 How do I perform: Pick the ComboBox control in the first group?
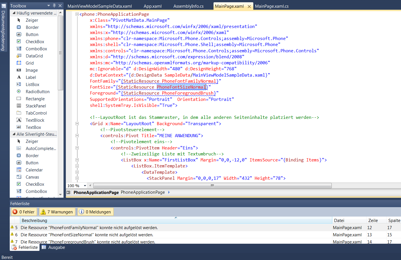point(36,49)
